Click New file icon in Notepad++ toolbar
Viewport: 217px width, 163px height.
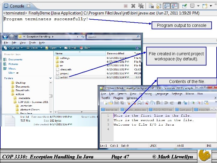coord(105,103)
